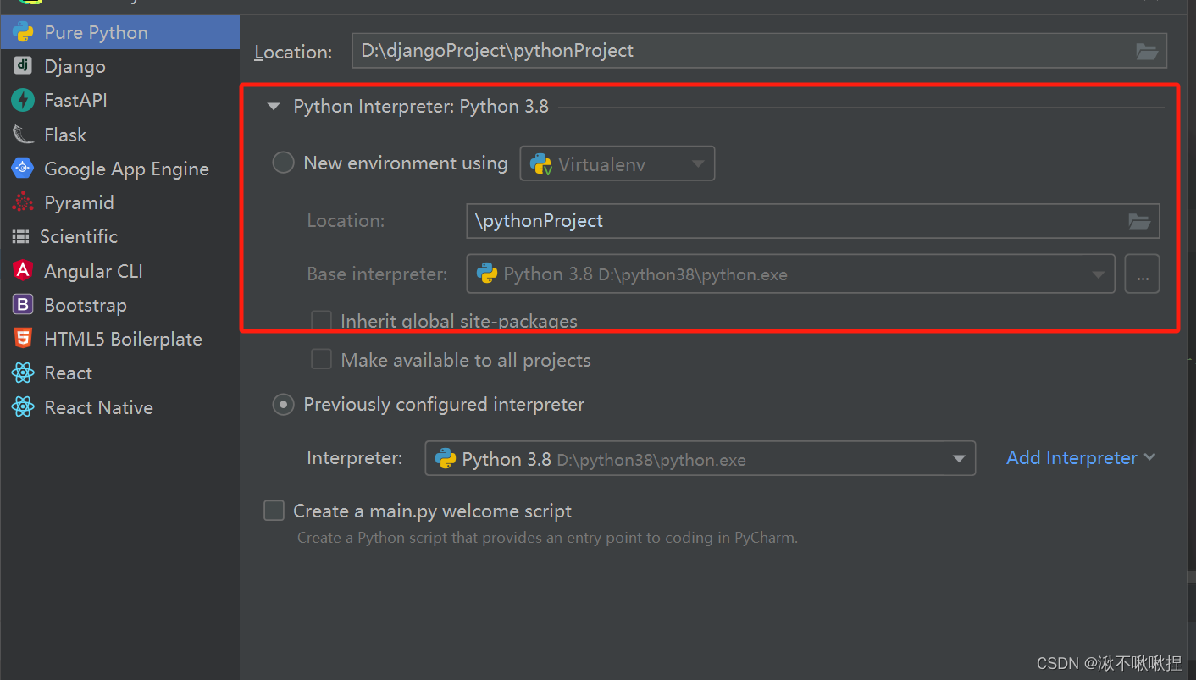This screenshot has width=1196, height=680.
Task: Click the Python logo icon beside Pure Python
Action: (23, 32)
